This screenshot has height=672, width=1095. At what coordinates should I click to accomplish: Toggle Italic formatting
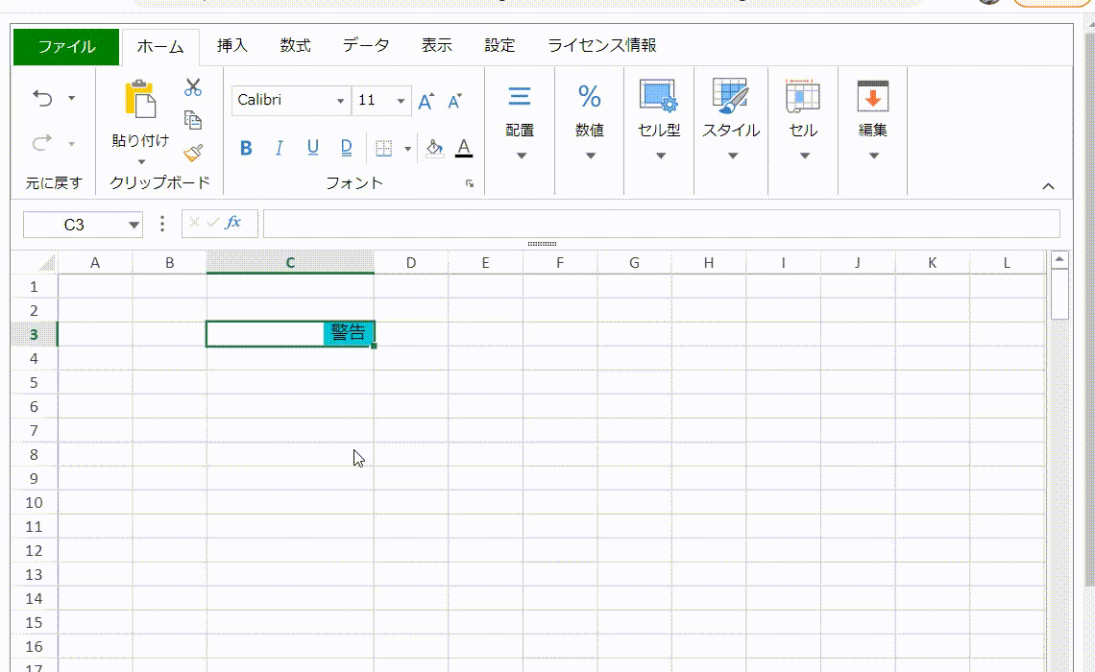pos(280,148)
